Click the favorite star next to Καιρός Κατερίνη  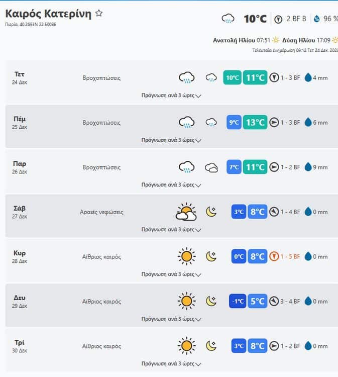(x=99, y=14)
